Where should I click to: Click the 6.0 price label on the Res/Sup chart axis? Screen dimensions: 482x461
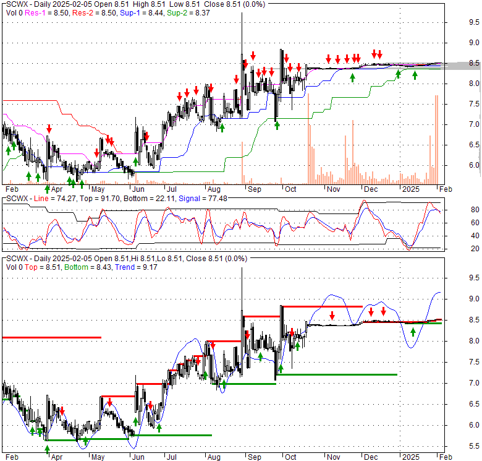(x=474, y=165)
